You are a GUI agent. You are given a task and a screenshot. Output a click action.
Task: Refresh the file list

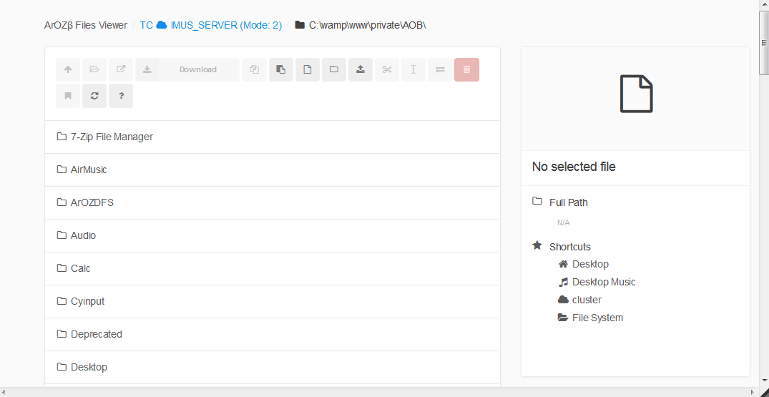tap(94, 96)
